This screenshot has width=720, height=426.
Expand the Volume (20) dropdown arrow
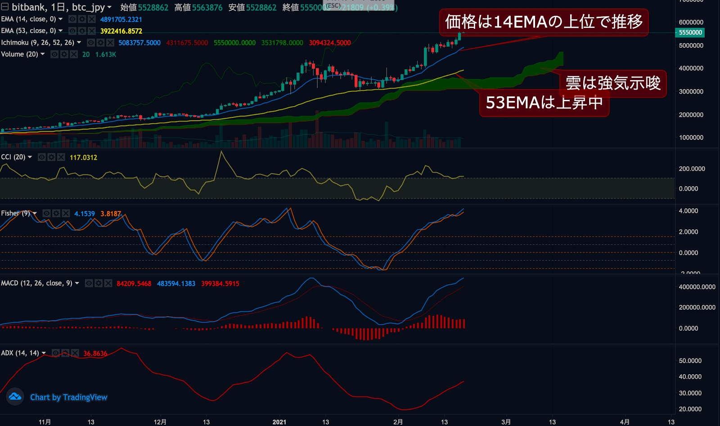pos(43,54)
